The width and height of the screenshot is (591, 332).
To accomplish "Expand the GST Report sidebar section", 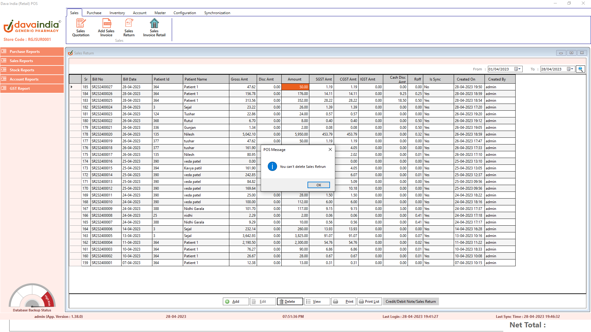I will [32, 89].
